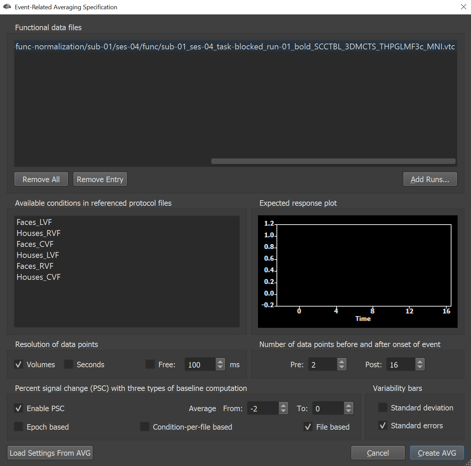Select the Houses_CVF condition
Image resolution: width=471 pixels, height=466 pixels.
39,277
